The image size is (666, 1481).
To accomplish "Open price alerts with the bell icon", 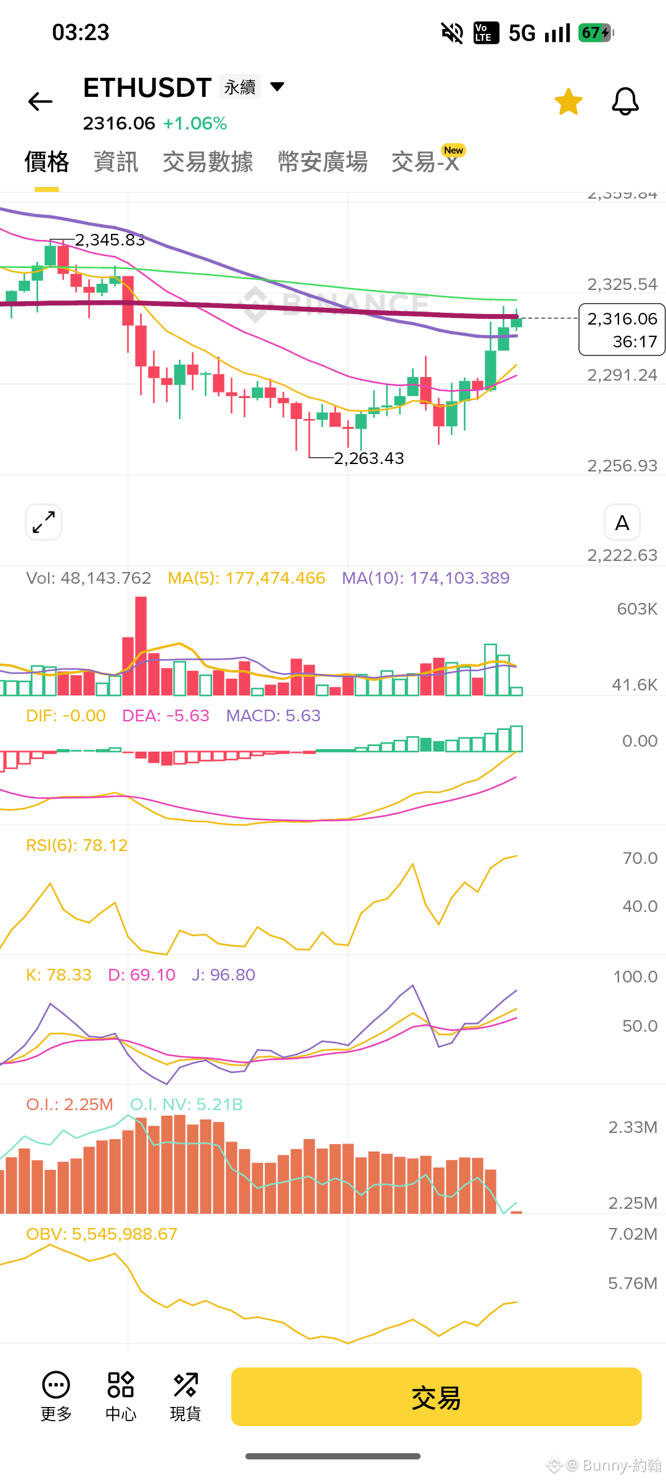I will pyautogui.click(x=625, y=101).
